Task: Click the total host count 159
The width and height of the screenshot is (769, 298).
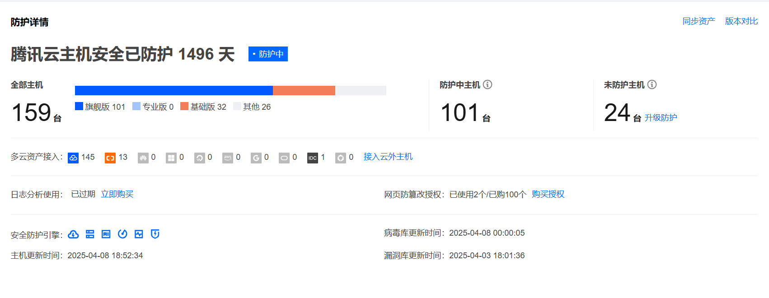Action: [x=31, y=112]
